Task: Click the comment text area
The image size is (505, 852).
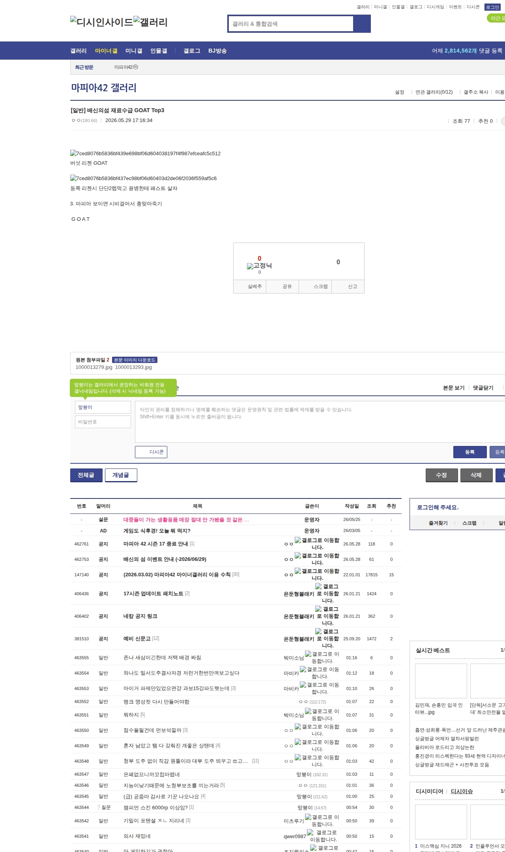Action: 320,422
